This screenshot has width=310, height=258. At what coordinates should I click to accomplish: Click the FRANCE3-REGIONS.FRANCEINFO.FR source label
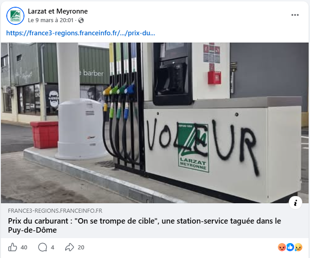pyautogui.click(x=55, y=211)
